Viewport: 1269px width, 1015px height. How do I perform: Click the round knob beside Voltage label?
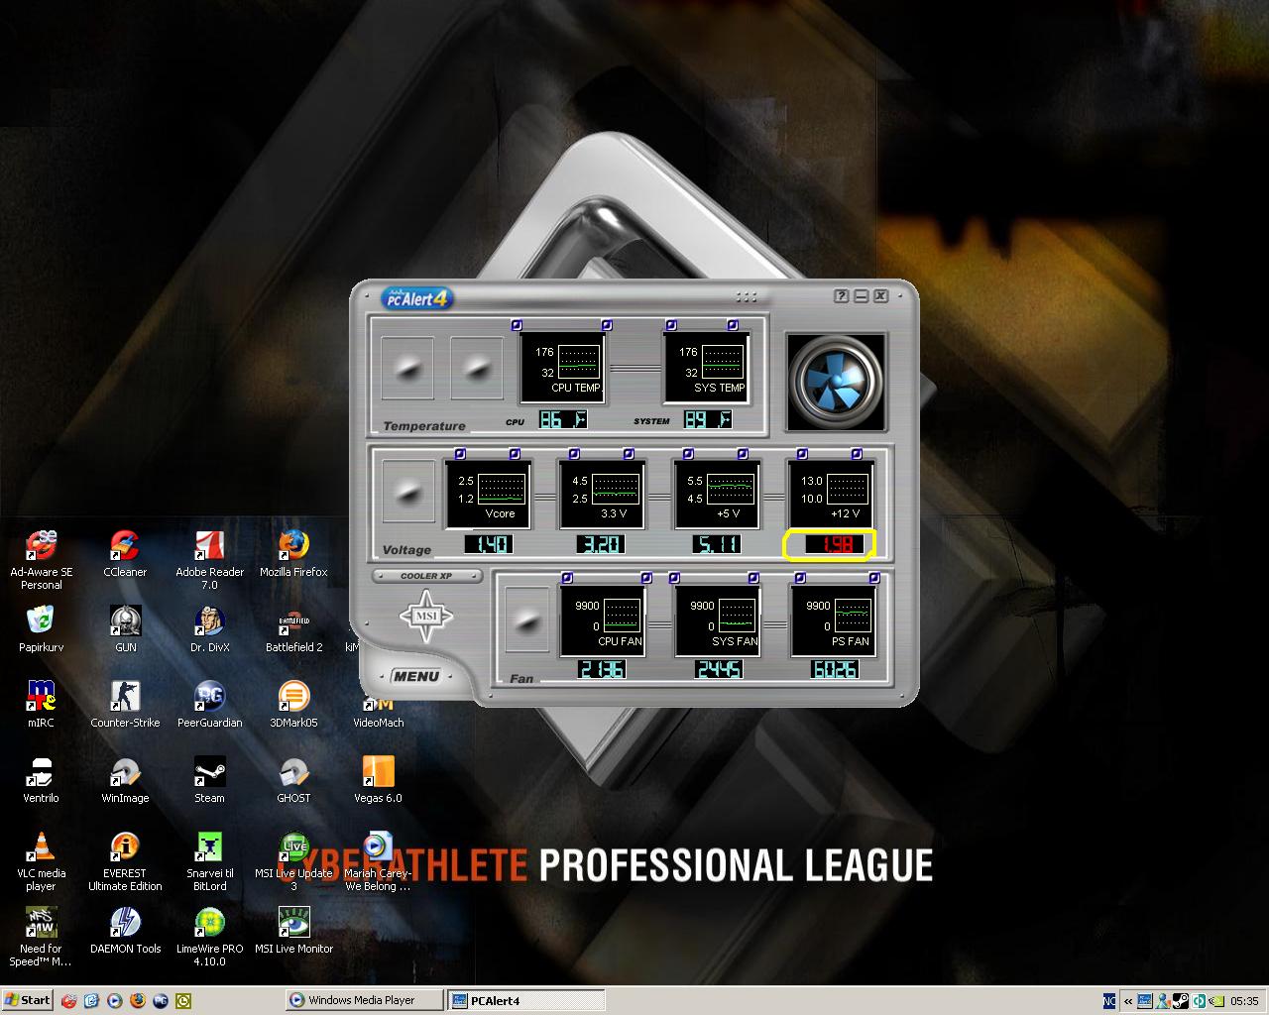[x=409, y=493]
